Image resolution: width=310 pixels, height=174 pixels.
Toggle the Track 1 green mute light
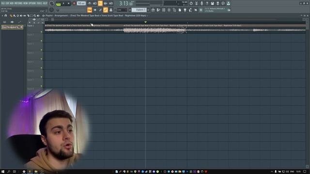(42, 32)
